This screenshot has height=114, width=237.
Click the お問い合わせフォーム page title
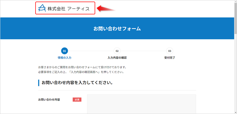point(117,28)
